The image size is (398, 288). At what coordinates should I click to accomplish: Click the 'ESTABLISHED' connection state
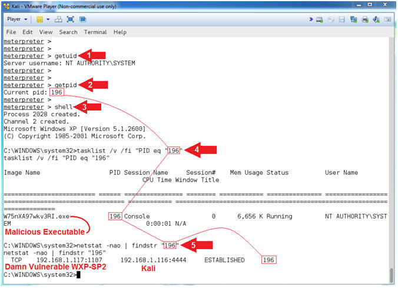(x=224, y=260)
